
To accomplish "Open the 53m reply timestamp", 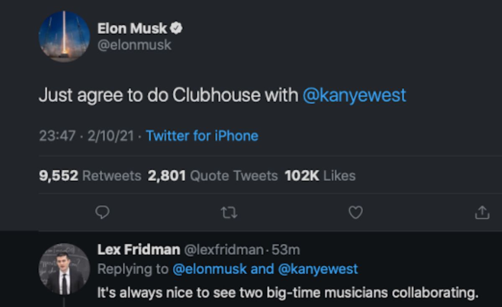I will pyautogui.click(x=286, y=250).
